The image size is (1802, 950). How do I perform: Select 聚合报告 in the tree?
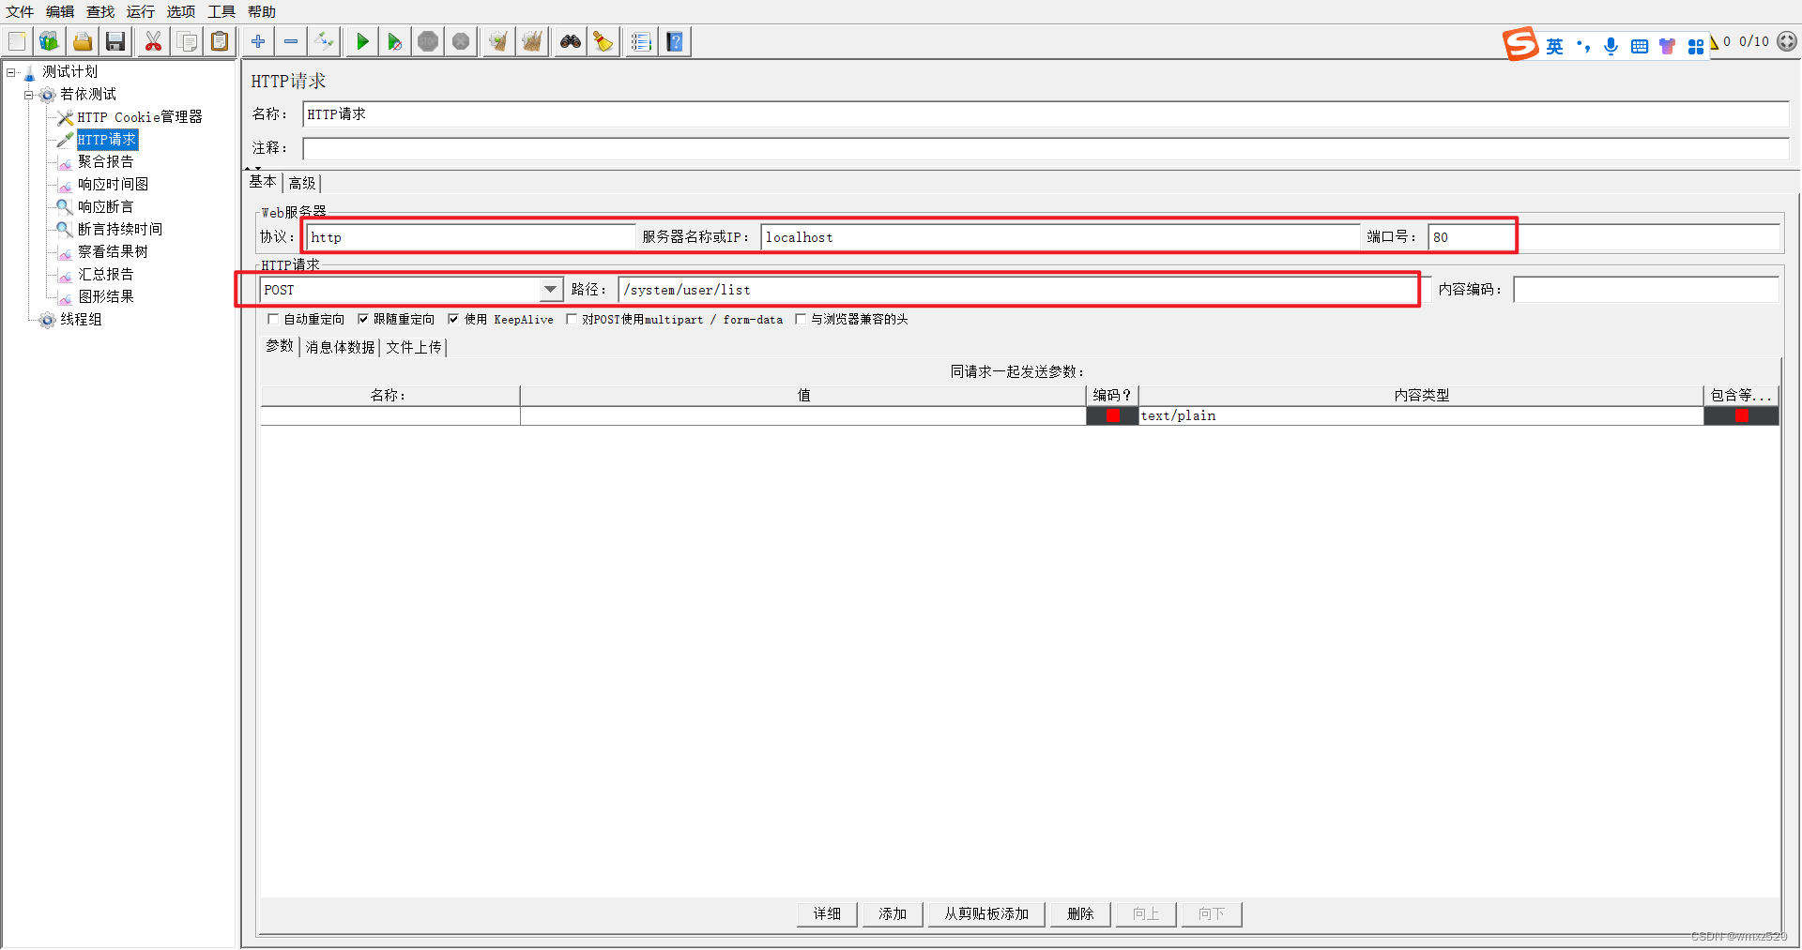(106, 162)
